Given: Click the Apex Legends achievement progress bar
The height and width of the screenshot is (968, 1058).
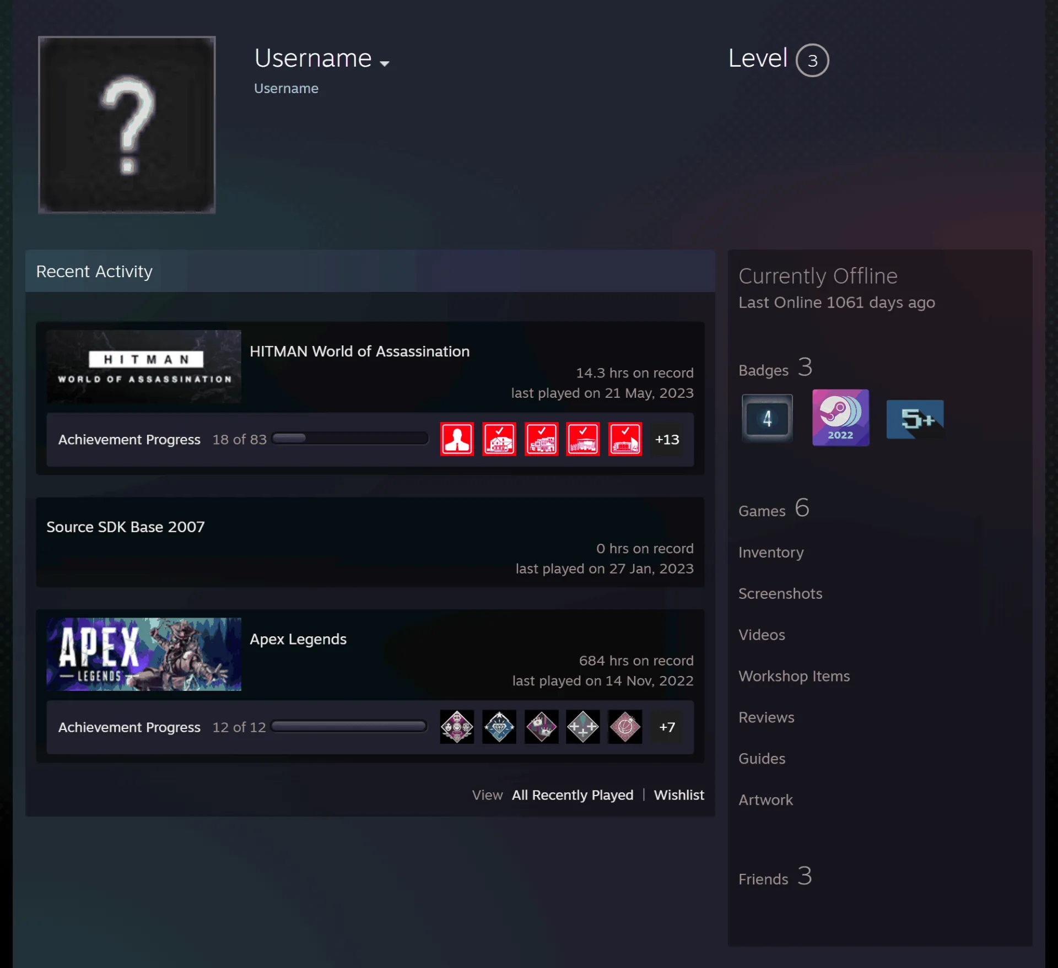Looking at the screenshot, I should (x=349, y=726).
